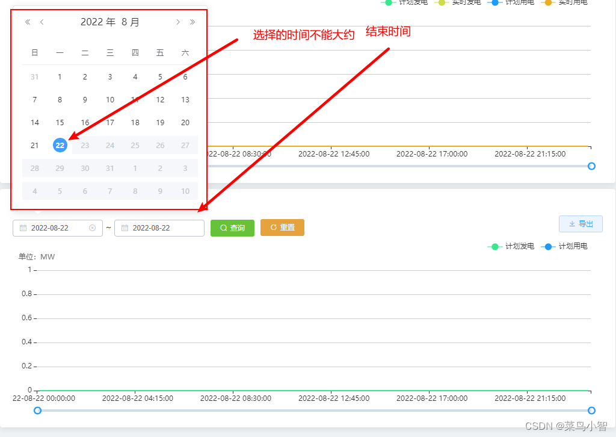Click calendar icon in end date field
The image size is (616, 437).
click(x=125, y=228)
